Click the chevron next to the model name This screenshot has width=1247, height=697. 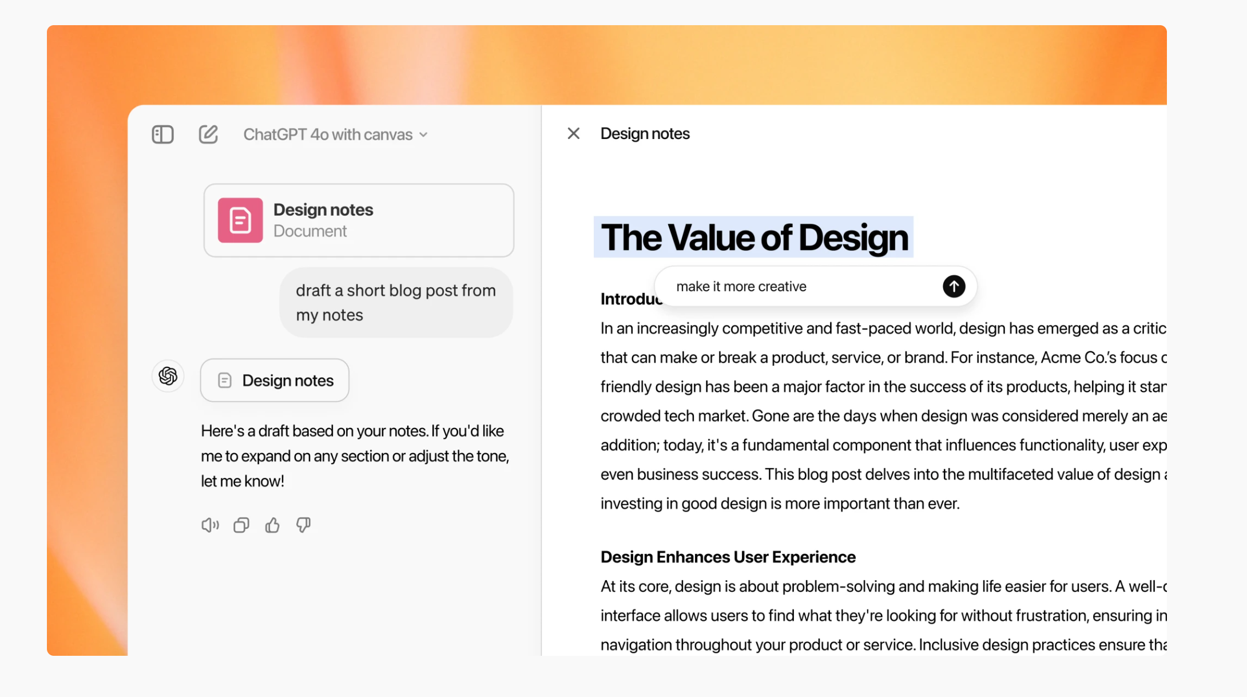[423, 135]
